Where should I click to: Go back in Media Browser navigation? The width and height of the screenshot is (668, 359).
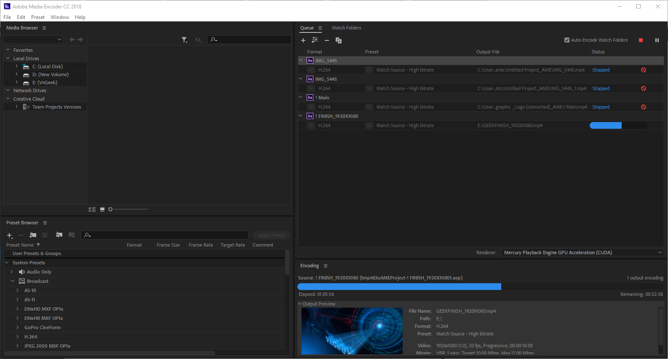tap(72, 40)
